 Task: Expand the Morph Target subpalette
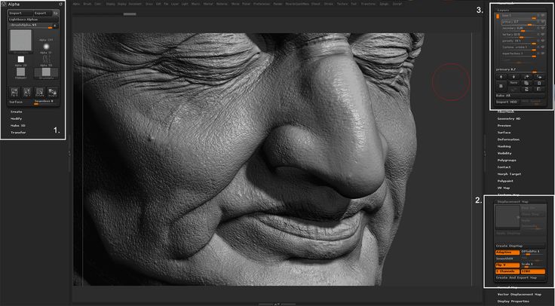click(x=507, y=174)
